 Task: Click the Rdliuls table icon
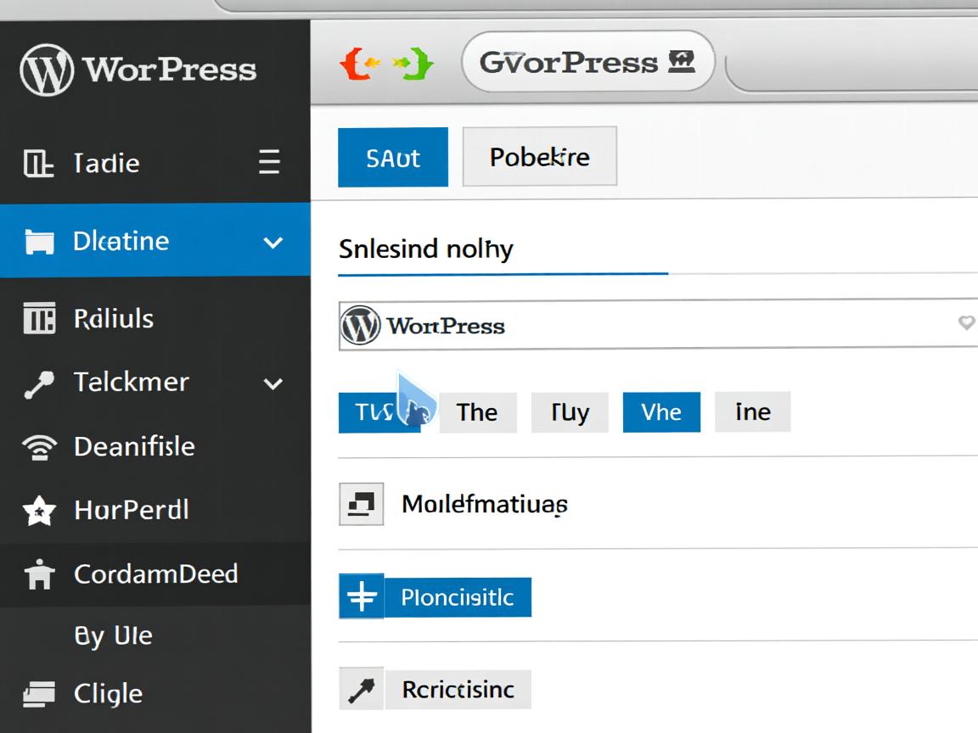tap(39, 319)
